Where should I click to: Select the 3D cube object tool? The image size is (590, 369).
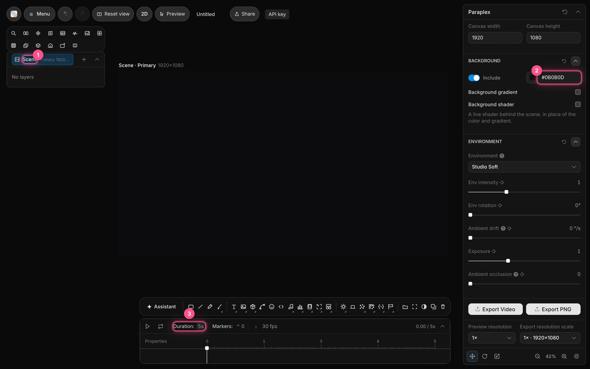253,307
